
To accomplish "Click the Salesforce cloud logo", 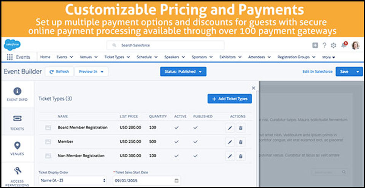I will tap(12, 45).
